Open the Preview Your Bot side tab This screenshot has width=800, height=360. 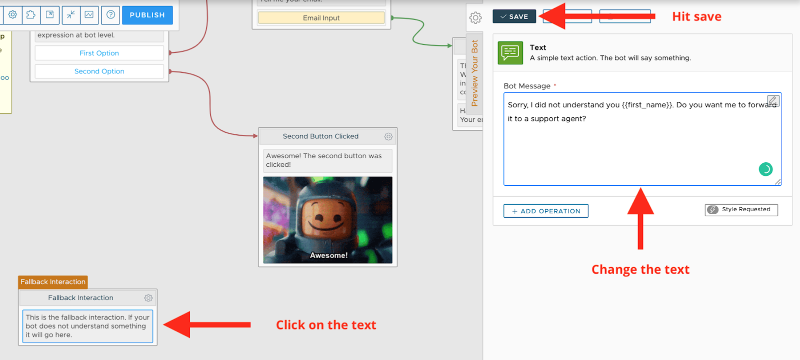474,73
